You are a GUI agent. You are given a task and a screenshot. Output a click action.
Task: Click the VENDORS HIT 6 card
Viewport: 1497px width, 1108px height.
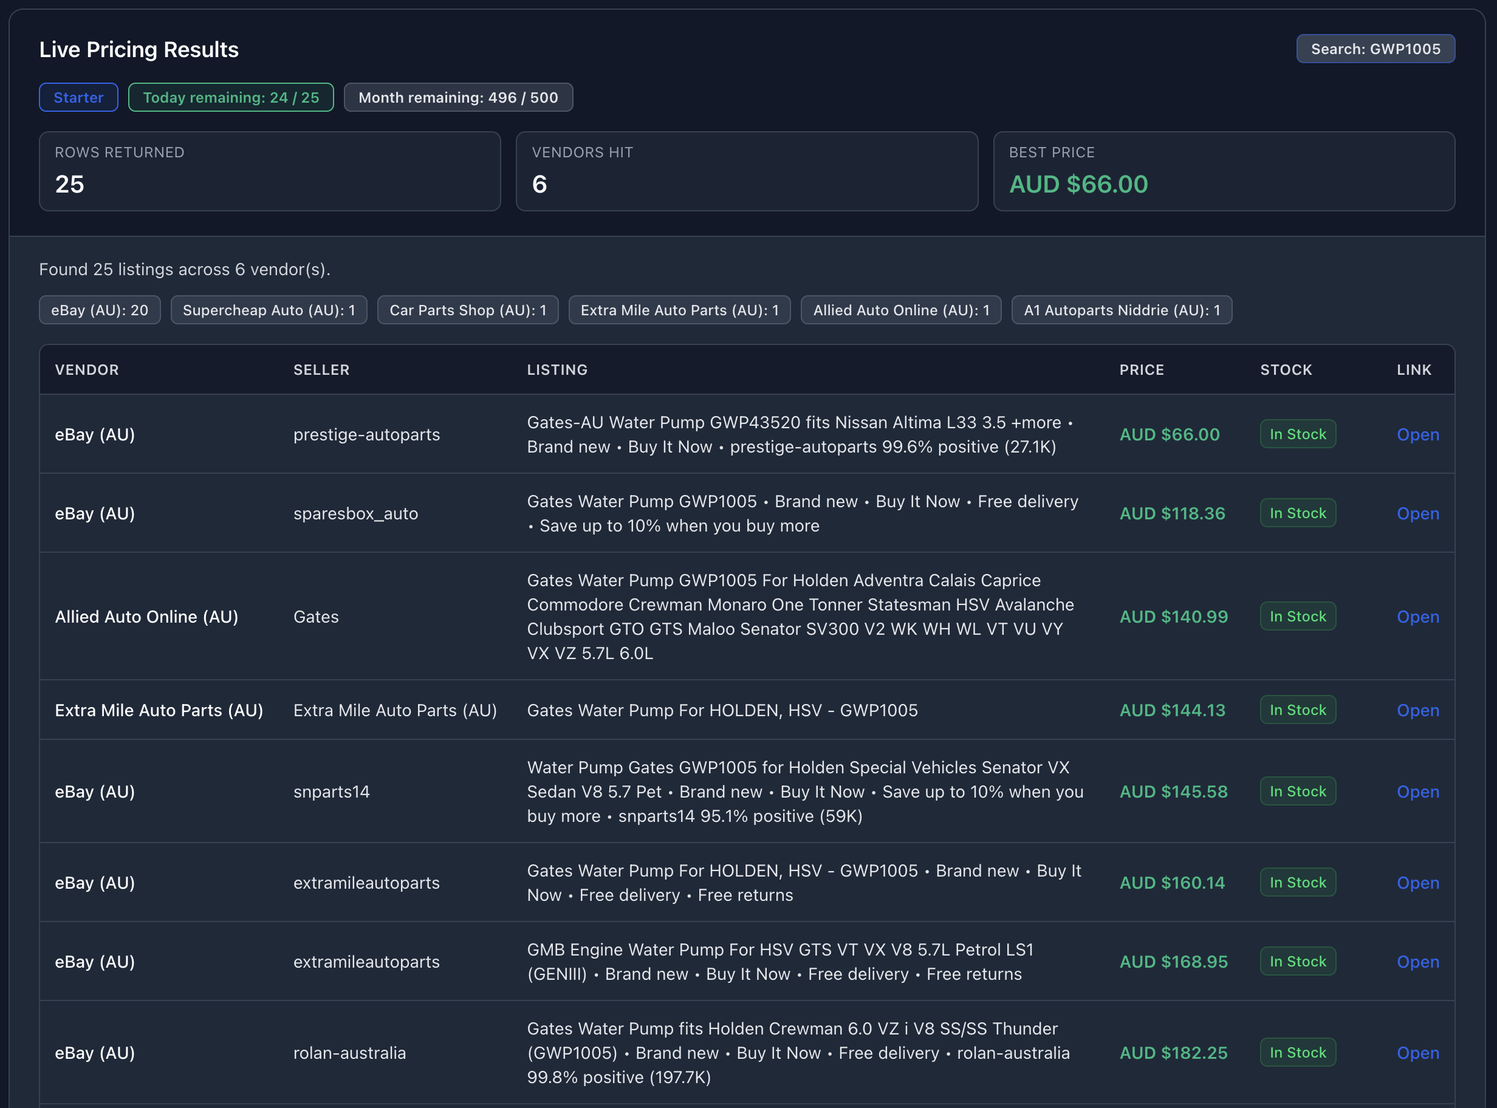(747, 171)
